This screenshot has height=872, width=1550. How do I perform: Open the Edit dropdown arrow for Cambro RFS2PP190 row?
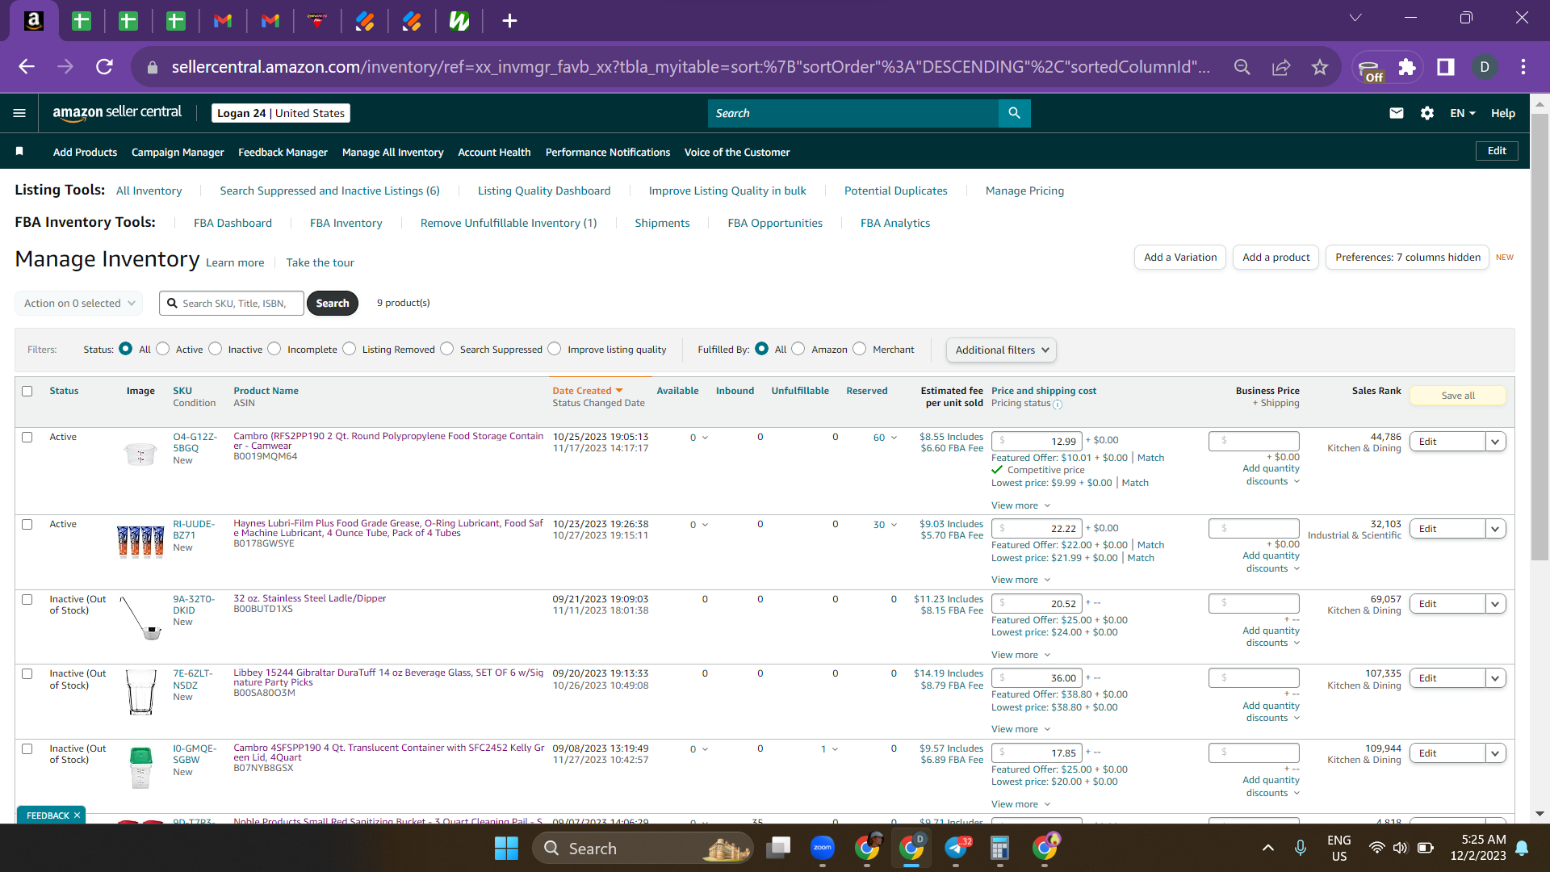[x=1495, y=442]
